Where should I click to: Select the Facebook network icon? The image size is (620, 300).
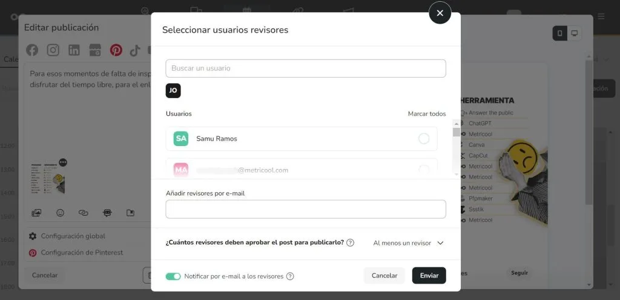[x=32, y=50]
